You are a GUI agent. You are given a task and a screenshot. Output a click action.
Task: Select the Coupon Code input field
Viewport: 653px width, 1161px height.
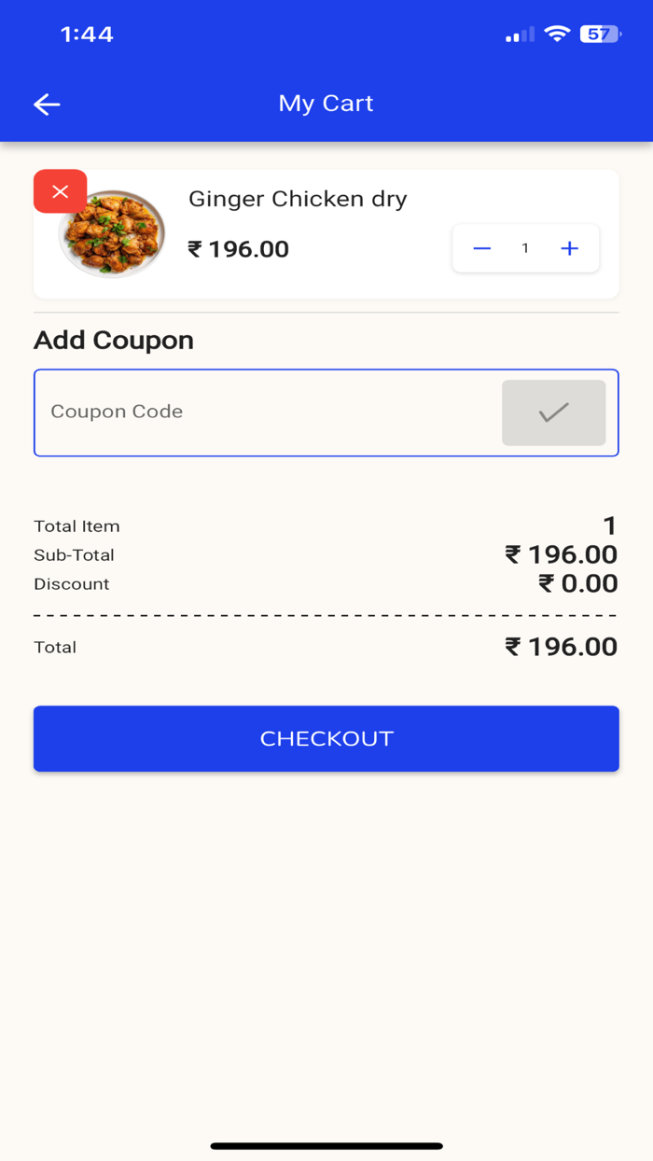tap(233, 412)
